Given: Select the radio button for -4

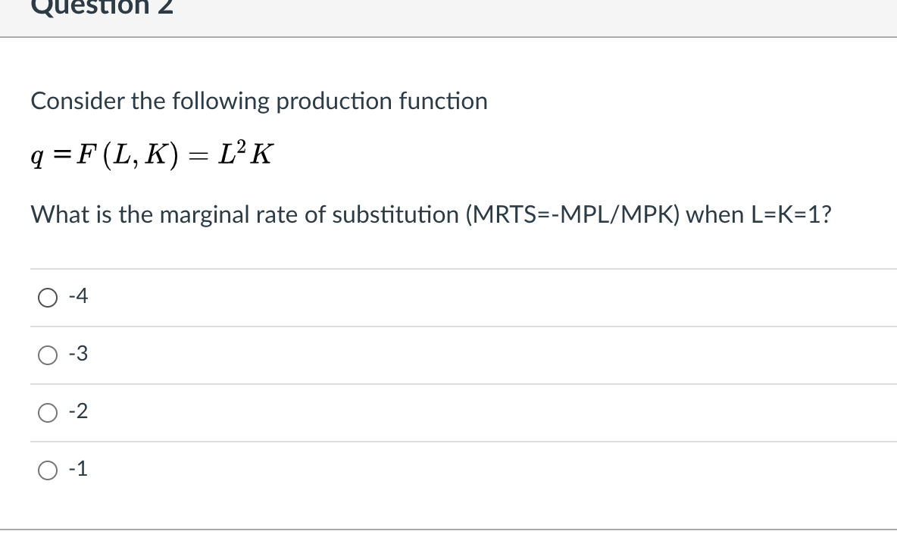Looking at the screenshot, I should coord(47,298).
